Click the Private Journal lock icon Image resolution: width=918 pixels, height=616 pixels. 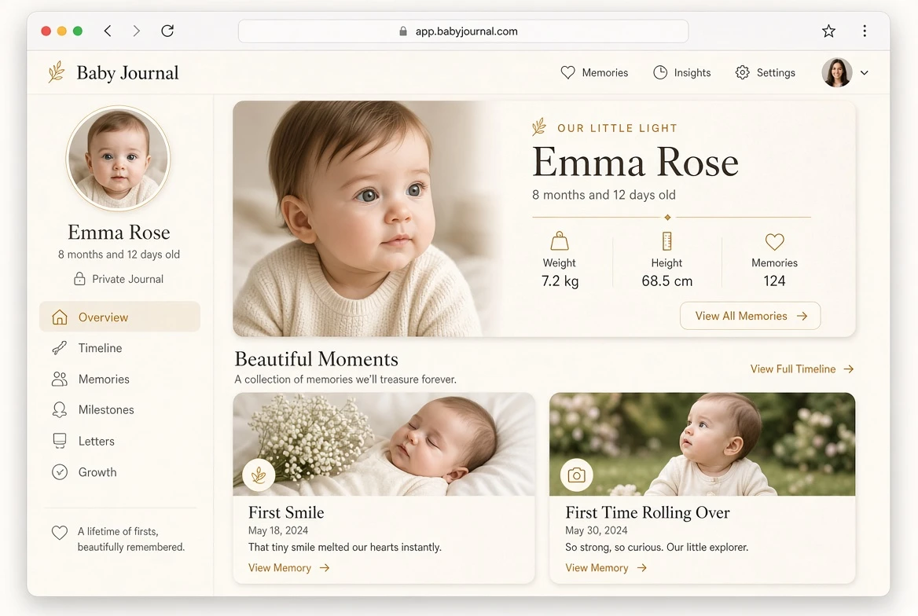coord(79,279)
